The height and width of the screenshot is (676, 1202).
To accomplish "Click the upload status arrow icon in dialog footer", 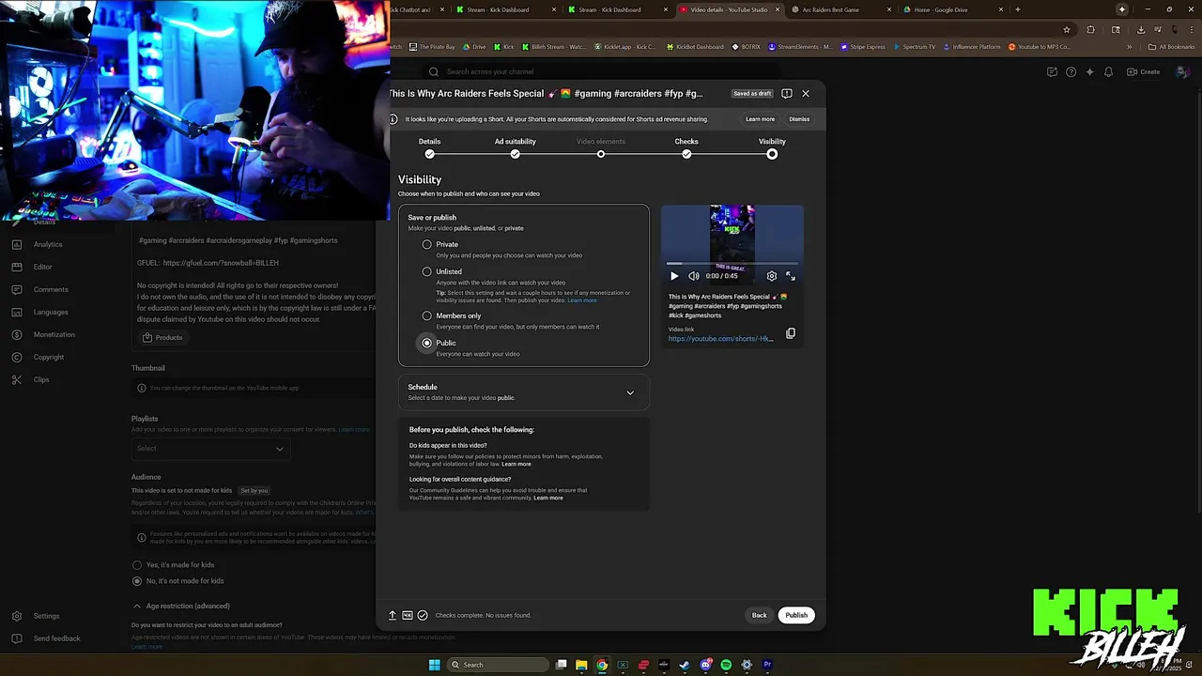I will click(x=393, y=615).
